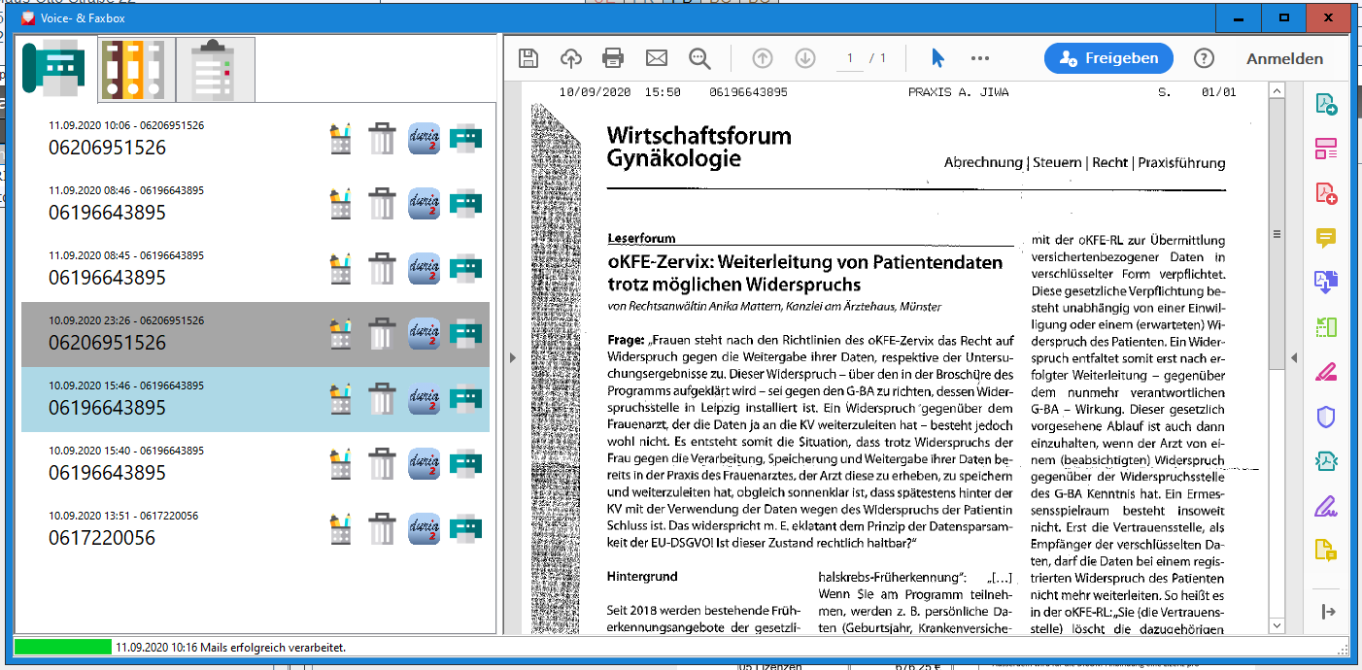
Task: Click the Anmelden sign-in link
Action: click(1284, 58)
